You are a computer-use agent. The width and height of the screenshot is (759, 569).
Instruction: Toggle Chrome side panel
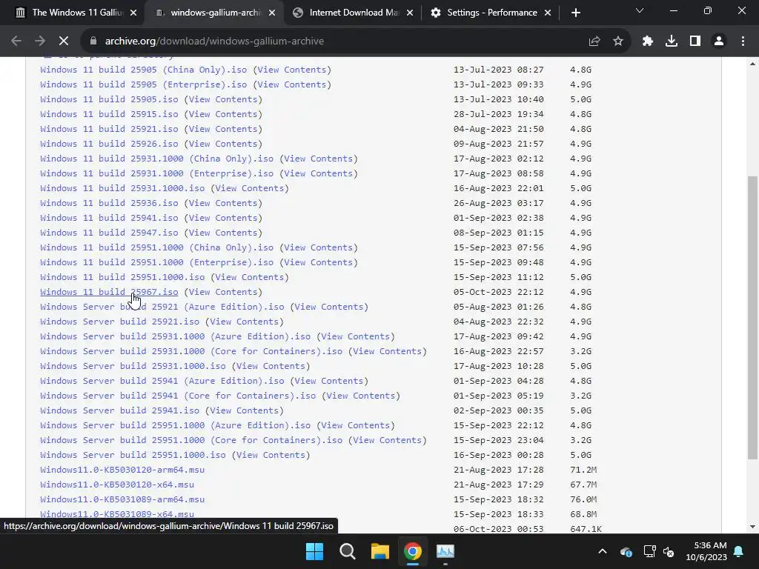tap(695, 41)
